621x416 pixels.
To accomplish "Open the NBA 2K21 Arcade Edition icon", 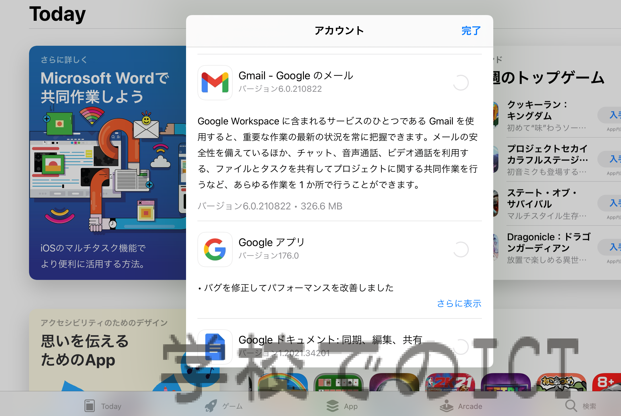I will point(450,382).
